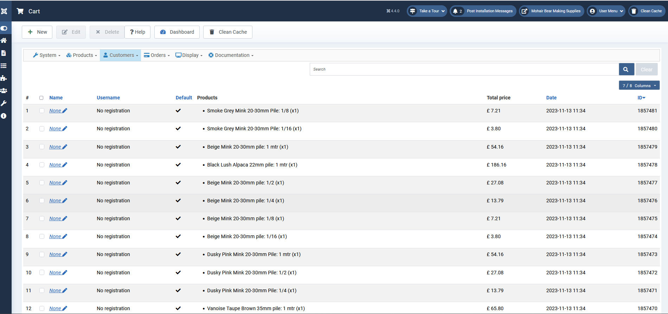Viewport: 668px width, 314px height.
Task: Open None name link in row 12
Action: [x=55, y=308]
